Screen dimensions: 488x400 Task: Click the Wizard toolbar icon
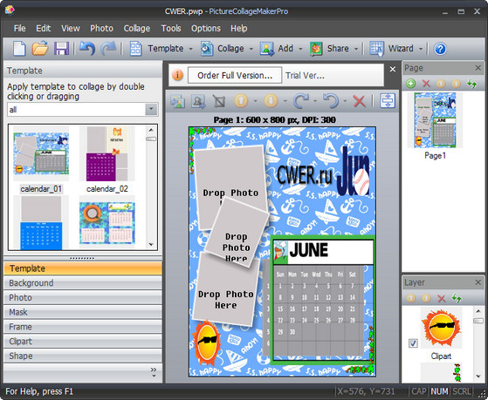tap(376, 49)
